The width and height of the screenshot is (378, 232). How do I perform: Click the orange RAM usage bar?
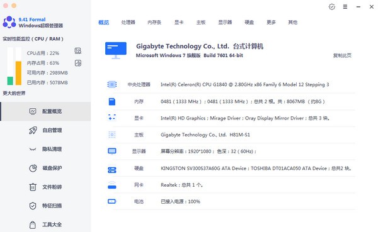[18, 73]
